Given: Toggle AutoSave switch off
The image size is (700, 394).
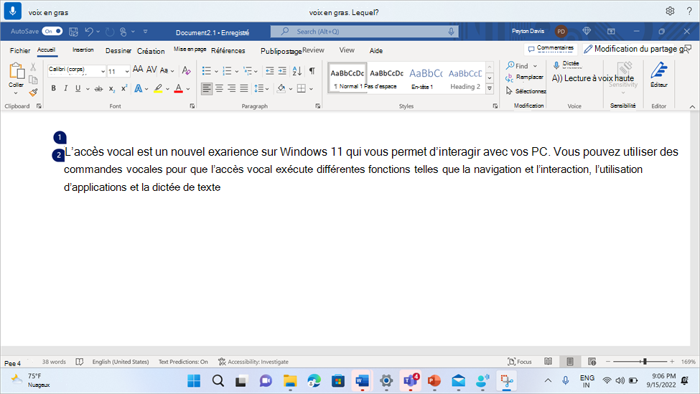Looking at the screenshot, I should click(52, 32).
